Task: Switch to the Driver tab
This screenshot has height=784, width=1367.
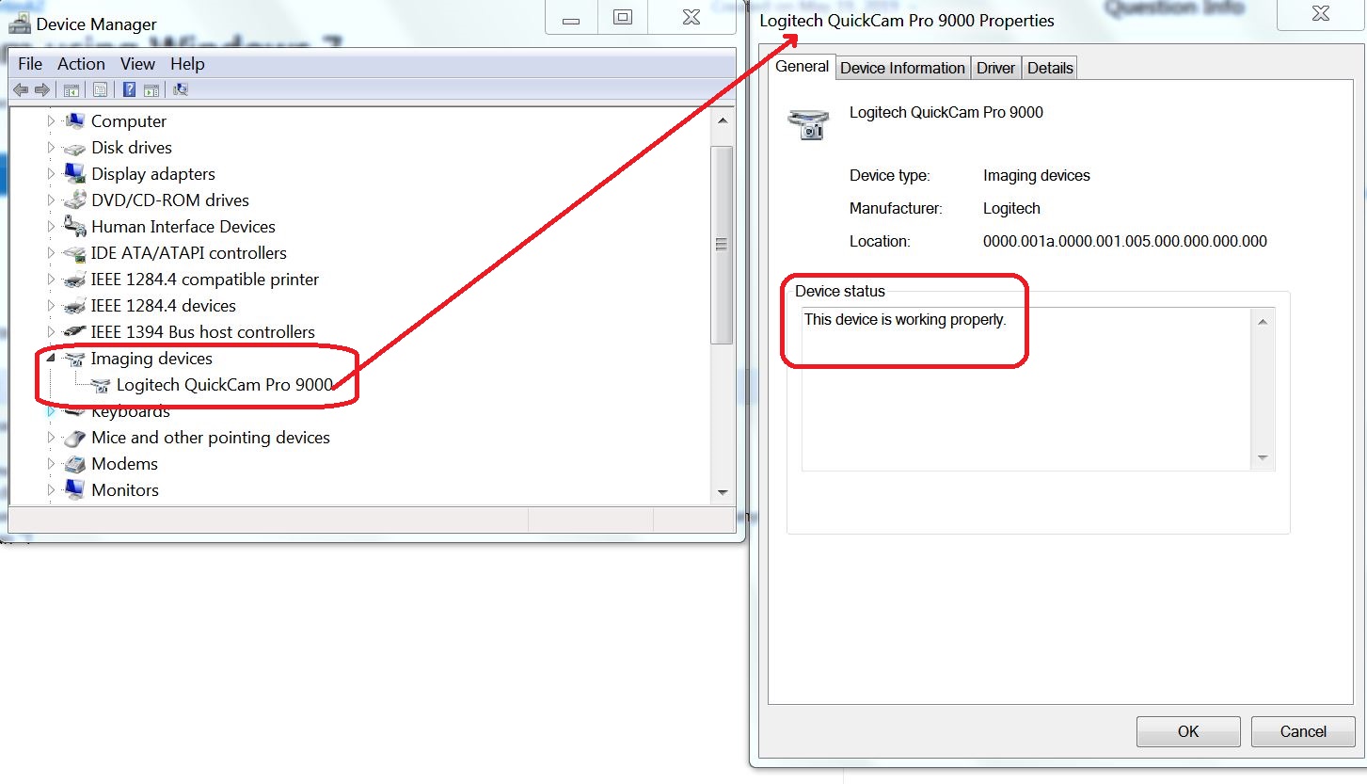Action: click(x=995, y=68)
